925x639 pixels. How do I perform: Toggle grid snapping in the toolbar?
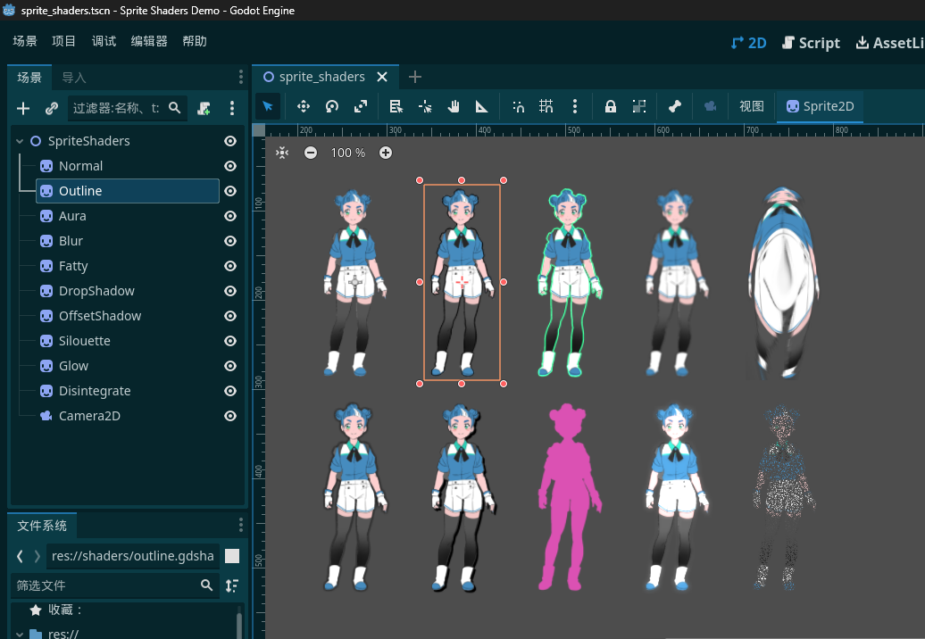coord(546,106)
